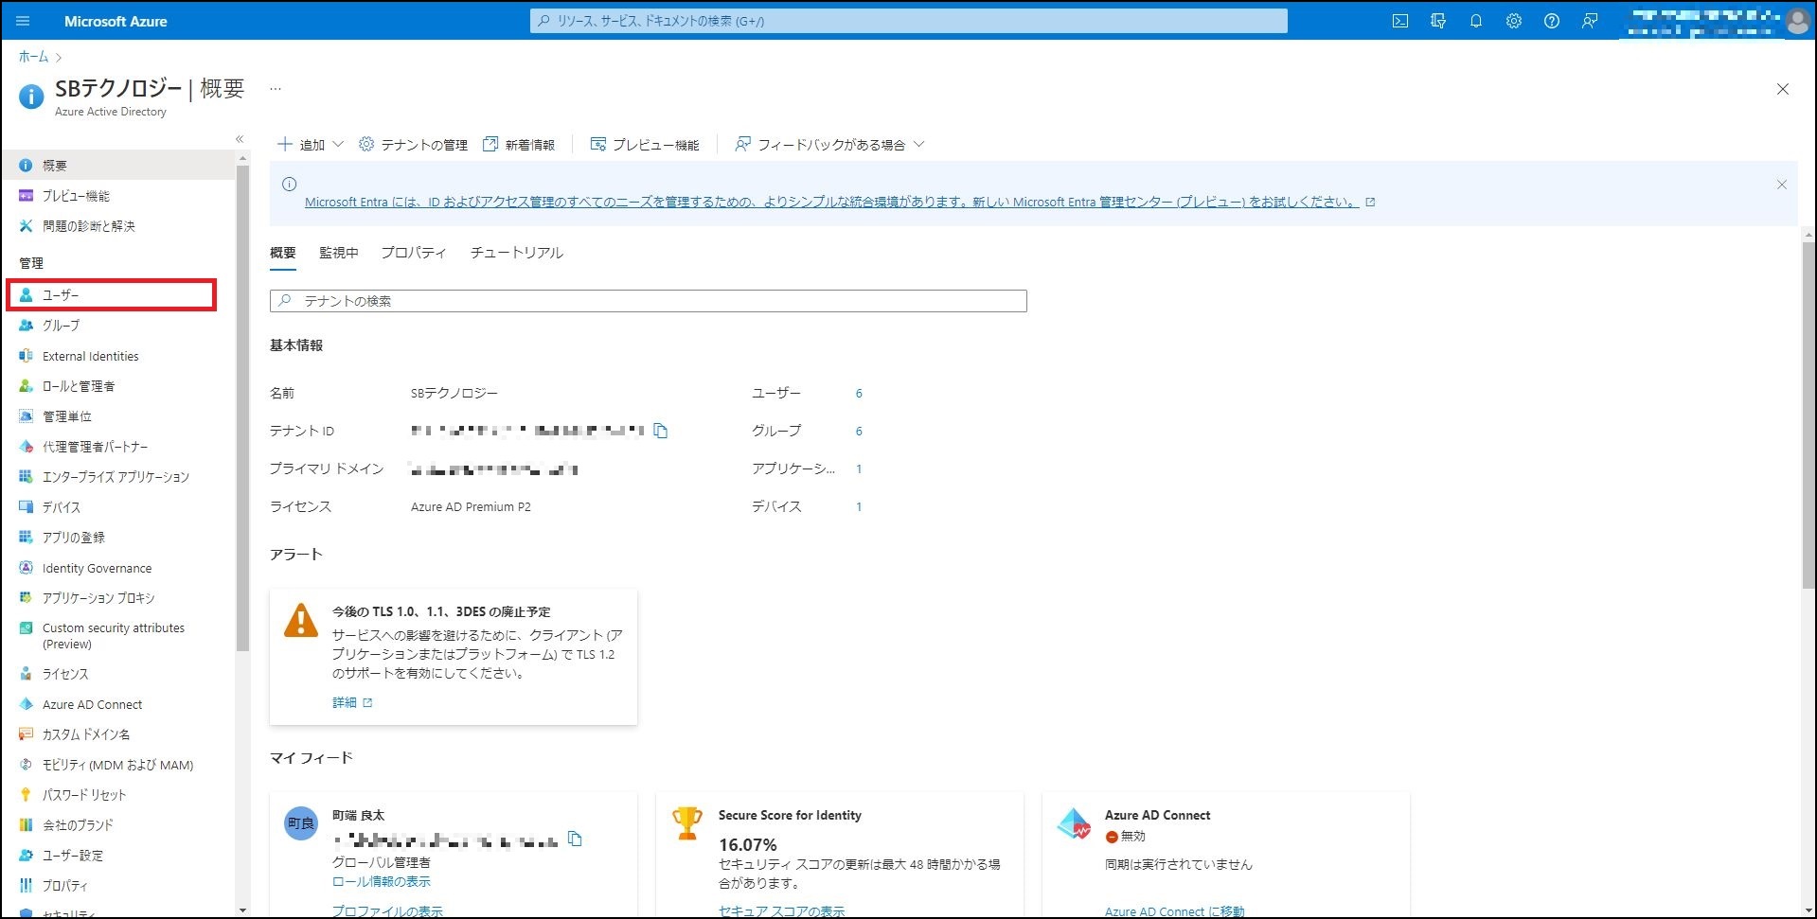1817x919 pixels.
Task: Open portal settings gear
Action: tap(1514, 21)
